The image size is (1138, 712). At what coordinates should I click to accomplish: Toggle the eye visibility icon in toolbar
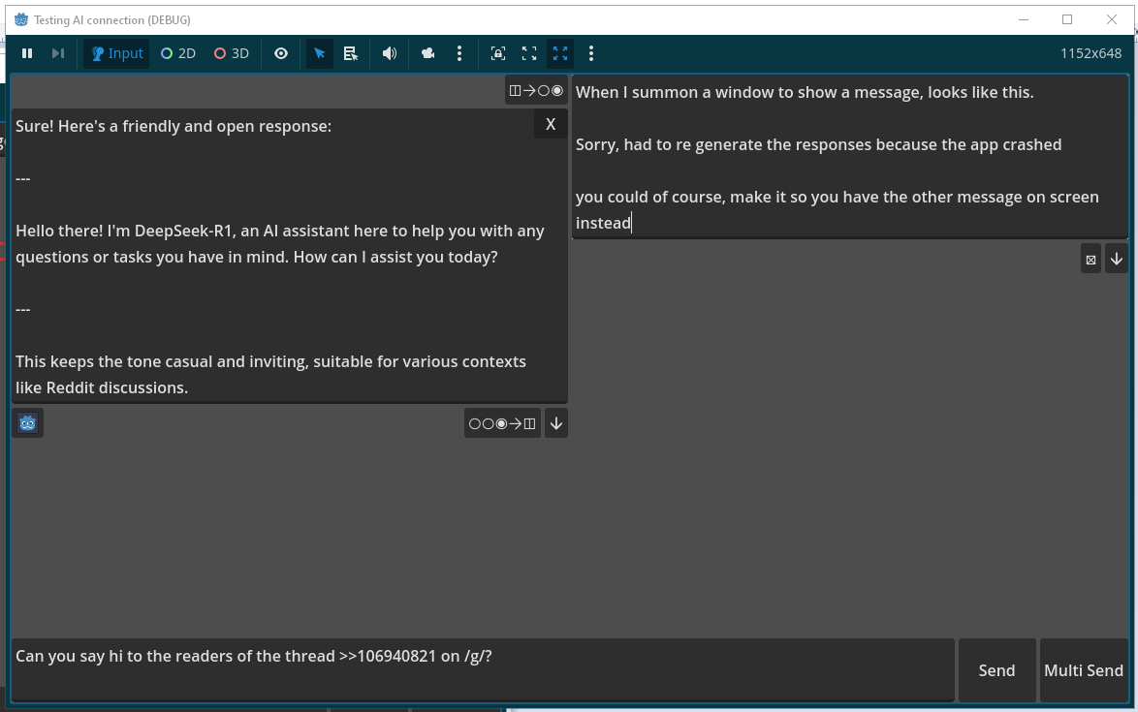tap(281, 53)
